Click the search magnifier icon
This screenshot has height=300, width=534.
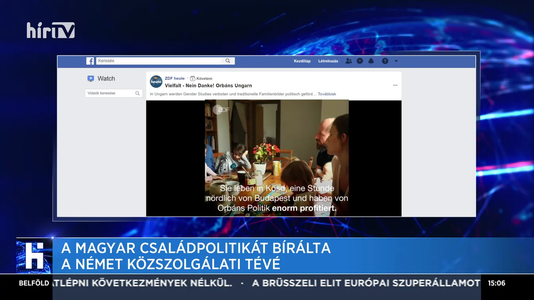point(228,61)
